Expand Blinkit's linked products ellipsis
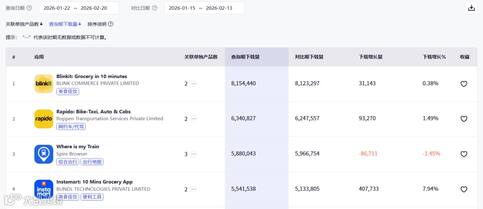The image size is (483, 209). click(194, 84)
